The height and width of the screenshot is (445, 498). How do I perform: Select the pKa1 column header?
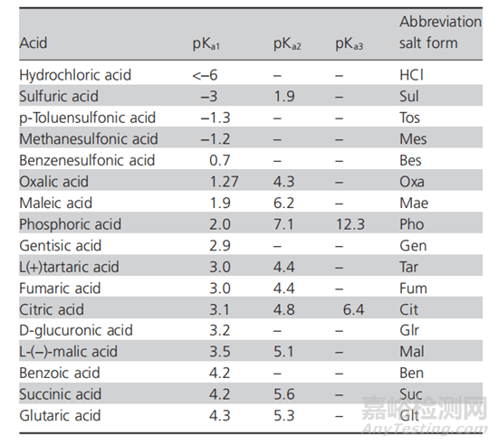click(x=206, y=43)
